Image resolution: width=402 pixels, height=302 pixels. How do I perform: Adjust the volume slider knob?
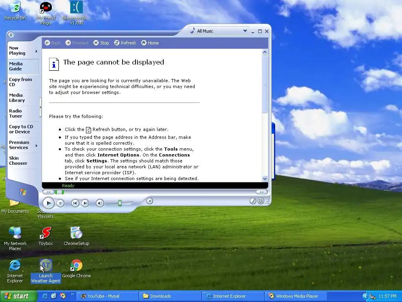120,203
